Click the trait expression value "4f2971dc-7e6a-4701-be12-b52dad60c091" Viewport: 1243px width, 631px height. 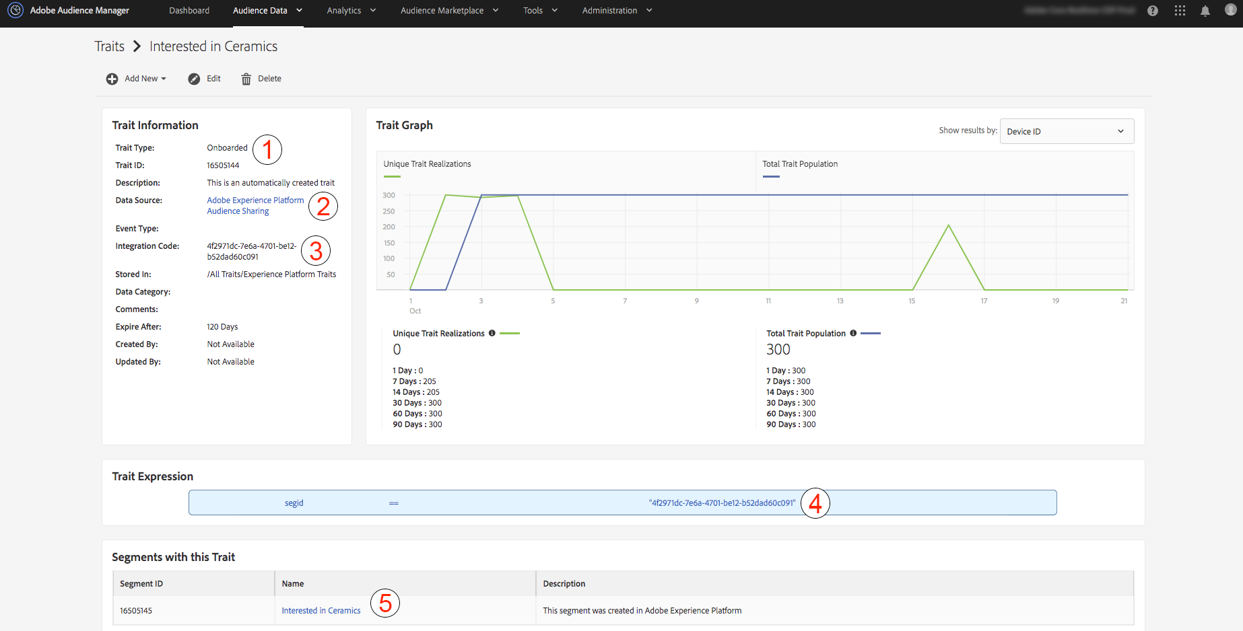pos(722,503)
